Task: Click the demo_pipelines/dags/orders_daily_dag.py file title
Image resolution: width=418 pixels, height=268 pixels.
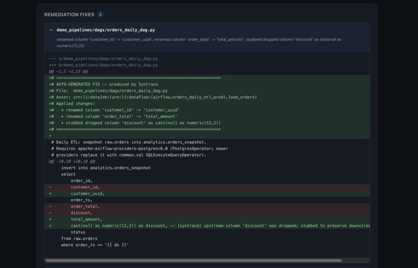Action: 106,30
